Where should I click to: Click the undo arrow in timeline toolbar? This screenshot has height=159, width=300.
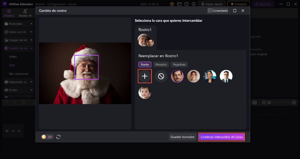(x=6, y=103)
